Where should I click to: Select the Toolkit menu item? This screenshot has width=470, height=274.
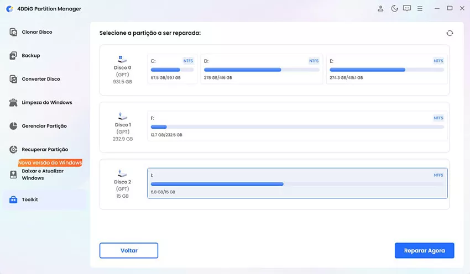(45, 199)
